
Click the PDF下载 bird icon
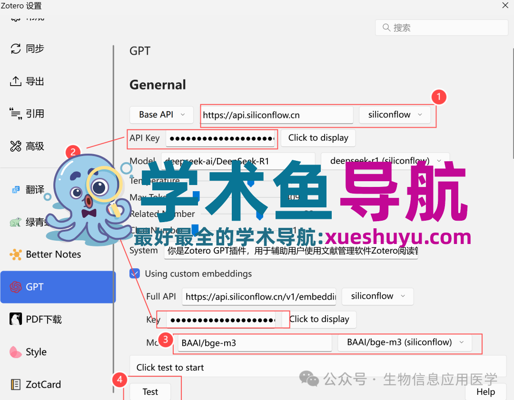15,319
